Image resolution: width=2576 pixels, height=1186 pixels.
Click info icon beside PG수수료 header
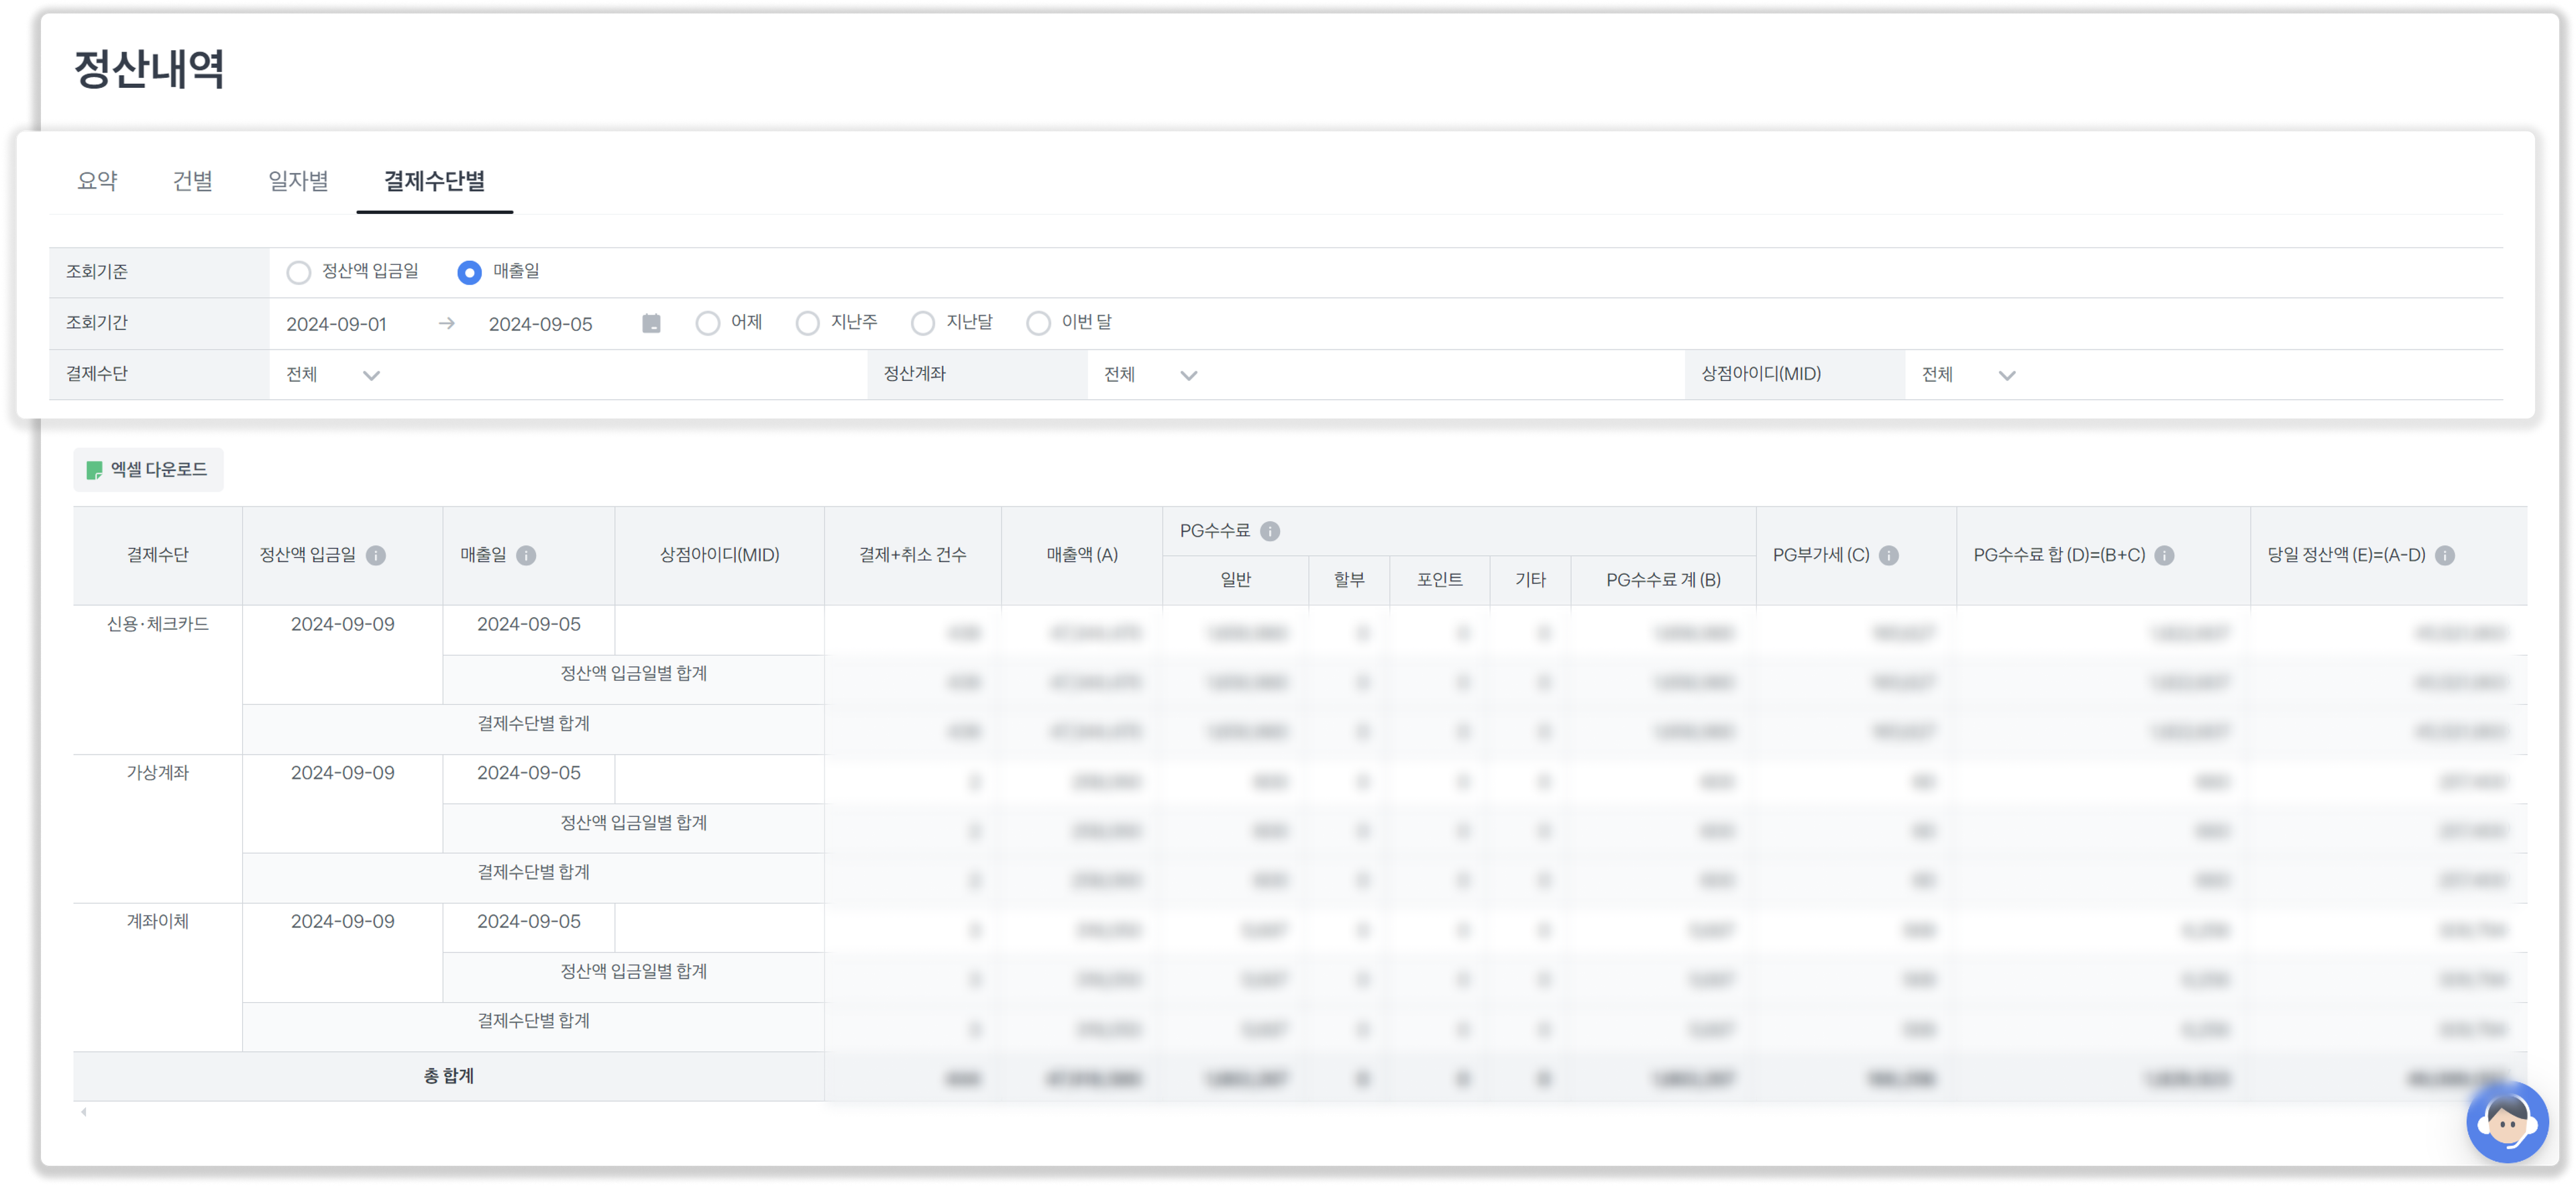[1270, 531]
